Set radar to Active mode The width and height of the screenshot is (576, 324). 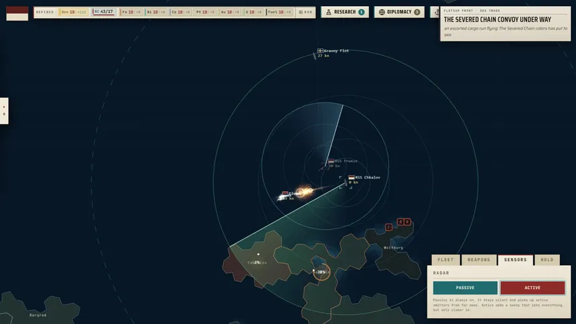532,288
